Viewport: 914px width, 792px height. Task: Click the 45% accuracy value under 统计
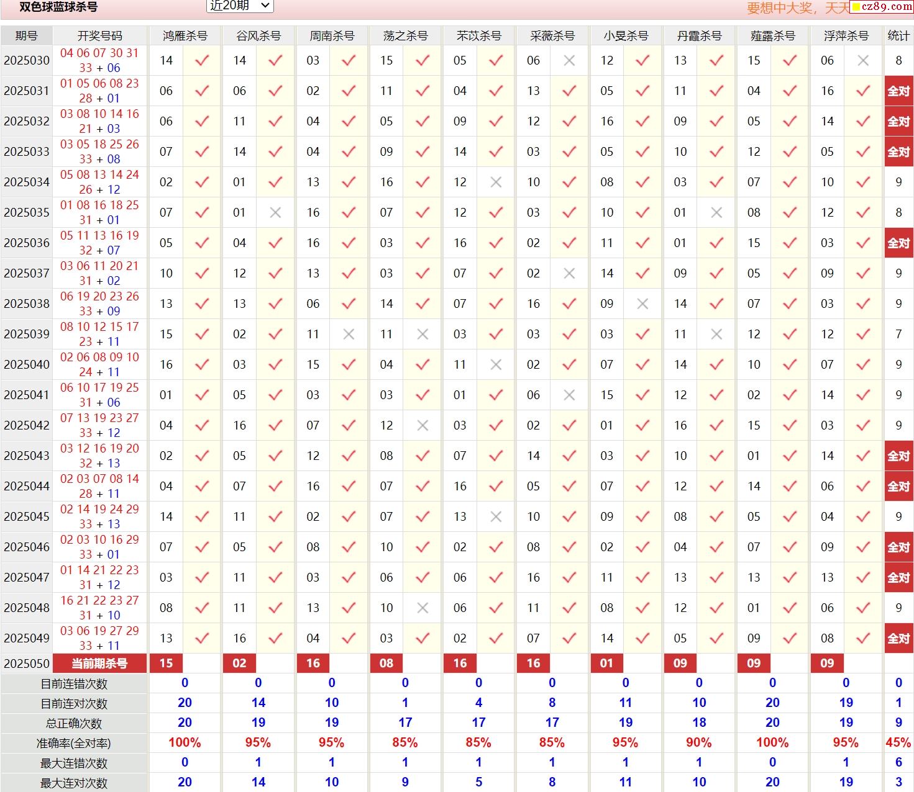click(x=898, y=743)
